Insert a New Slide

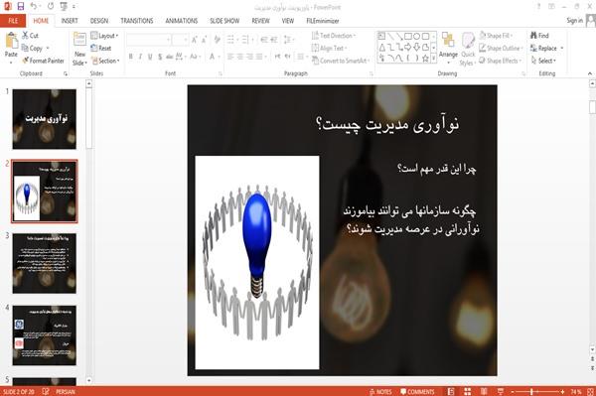(x=79, y=49)
